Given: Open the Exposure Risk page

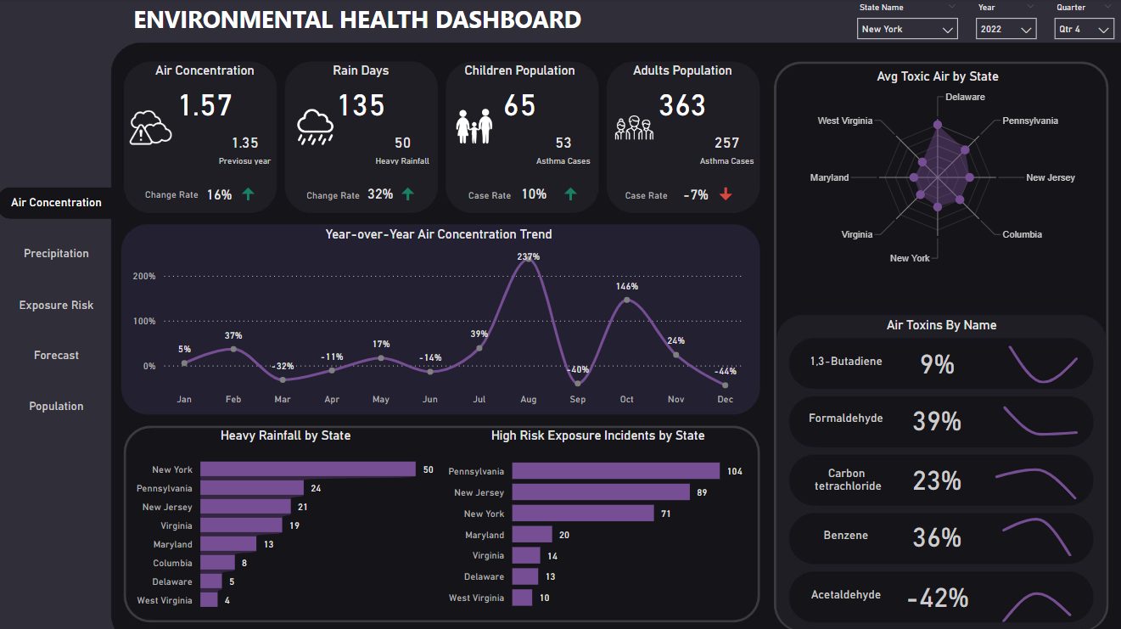Looking at the screenshot, I should 56,305.
